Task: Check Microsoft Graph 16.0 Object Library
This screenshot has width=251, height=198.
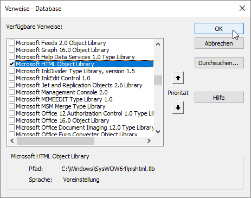Action: (12, 50)
